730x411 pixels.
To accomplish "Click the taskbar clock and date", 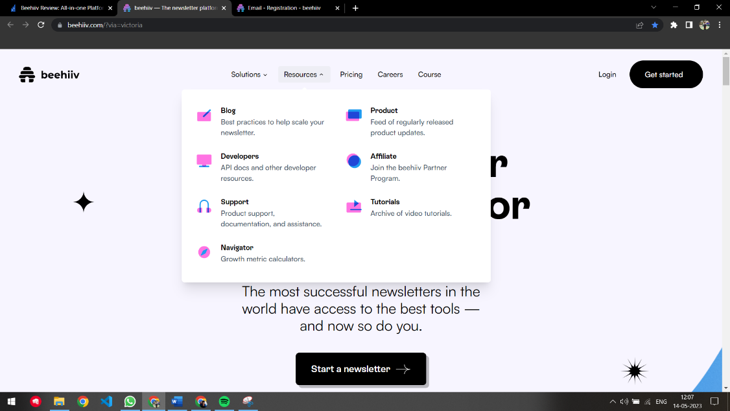I will click(687, 401).
